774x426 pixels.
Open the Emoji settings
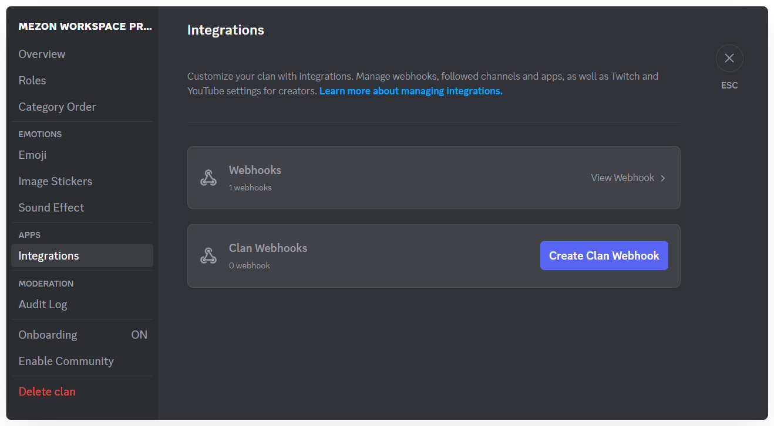point(32,155)
